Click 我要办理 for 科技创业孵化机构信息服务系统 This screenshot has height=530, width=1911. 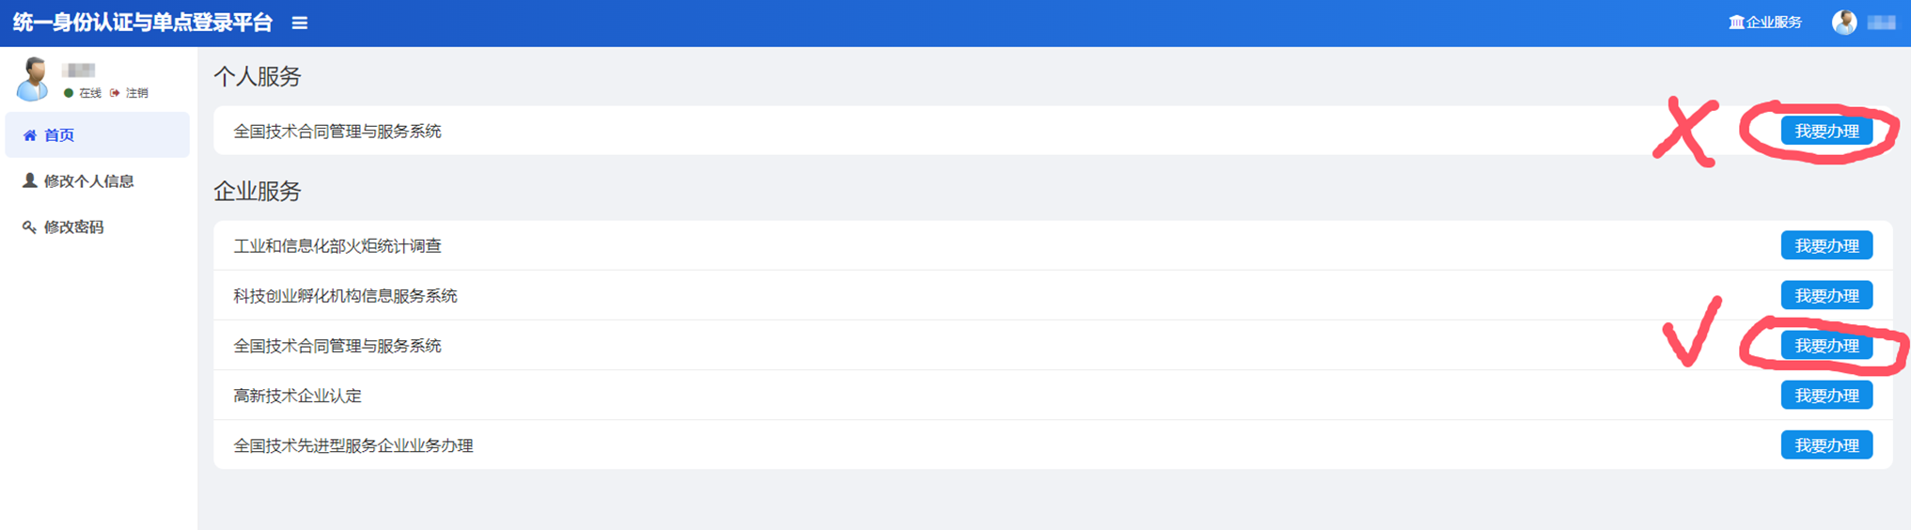coord(1825,296)
